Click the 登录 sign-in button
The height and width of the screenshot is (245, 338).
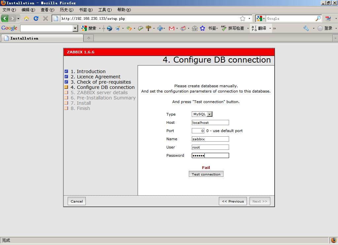pos(325,28)
